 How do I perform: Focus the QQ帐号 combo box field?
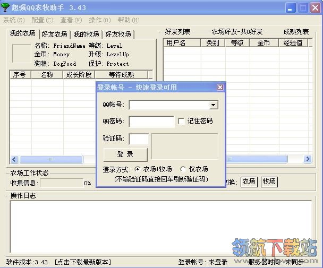click(x=173, y=105)
